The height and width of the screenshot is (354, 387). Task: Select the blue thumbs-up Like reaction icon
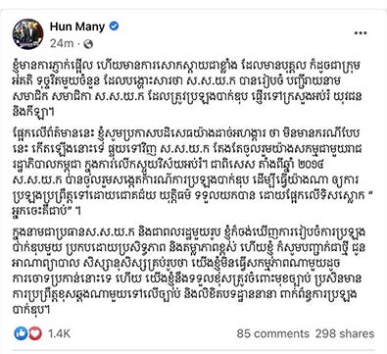click(21, 333)
